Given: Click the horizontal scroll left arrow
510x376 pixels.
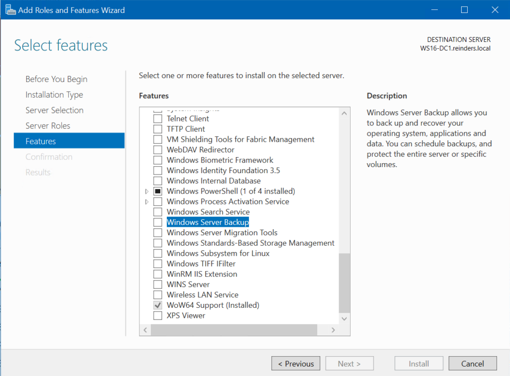Looking at the screenshot, I should coord(145,330).
